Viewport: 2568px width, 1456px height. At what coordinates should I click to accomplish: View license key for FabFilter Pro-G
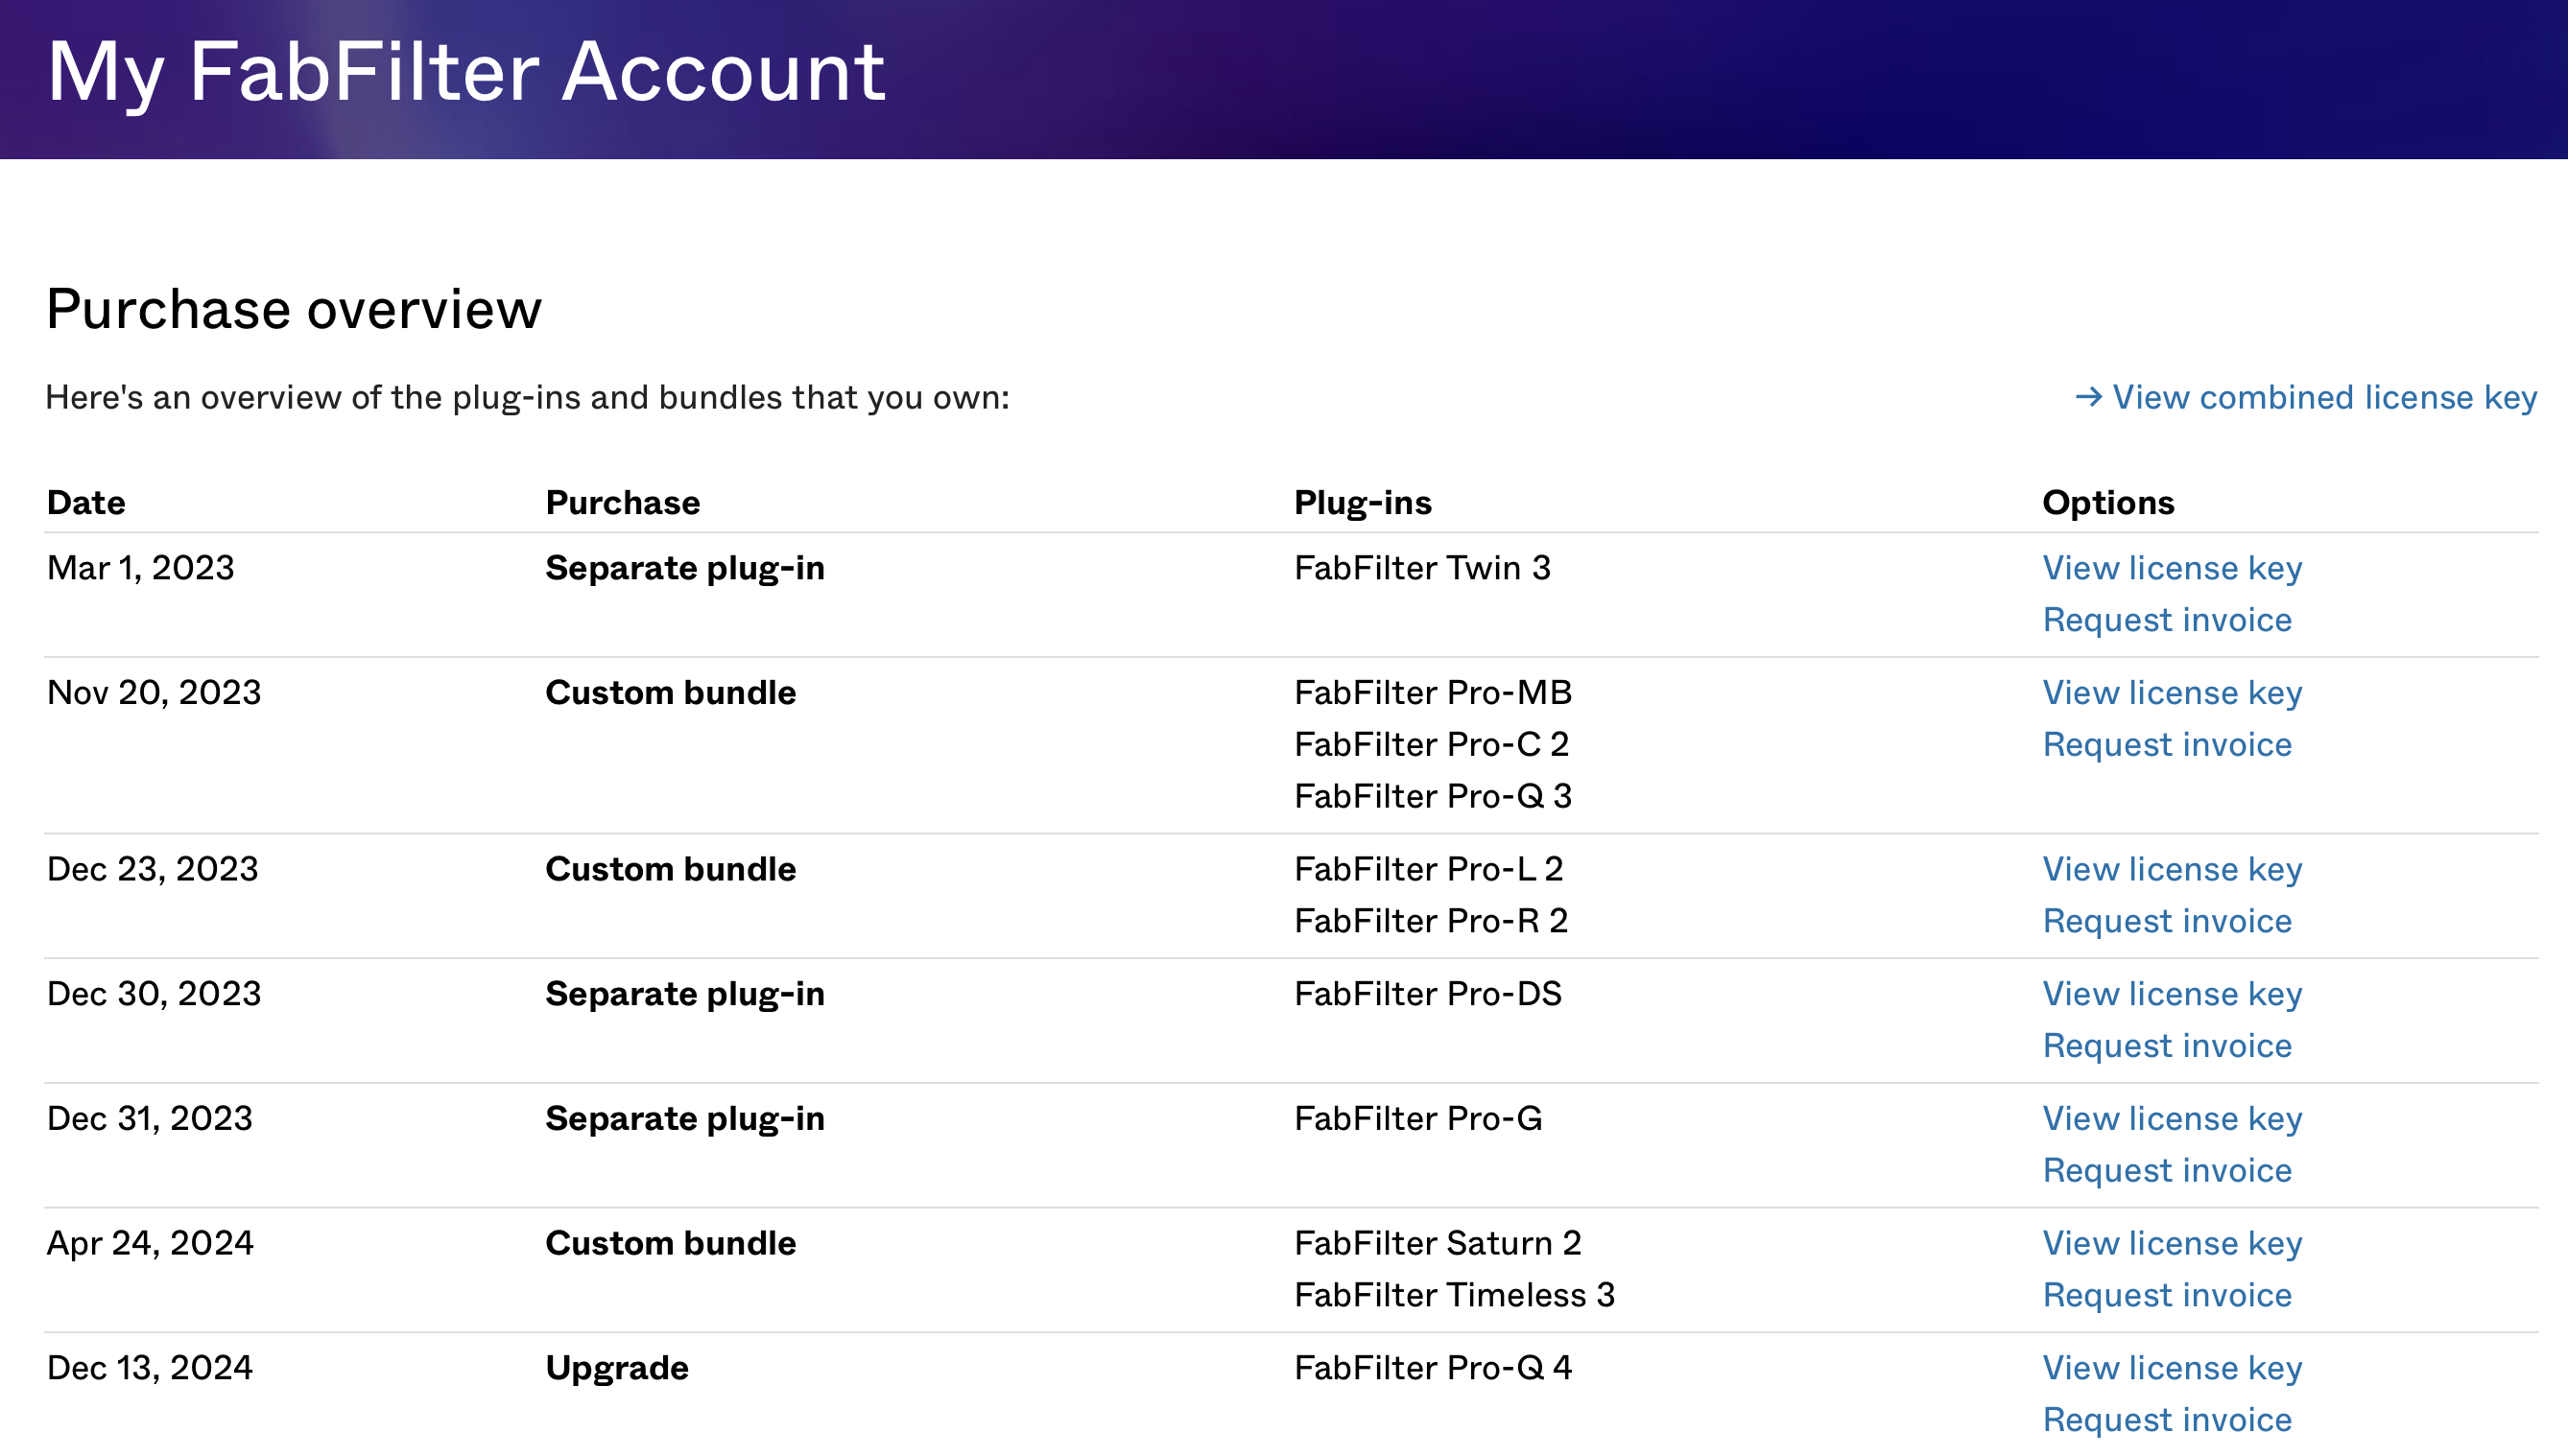[x=2171, y=1118]
